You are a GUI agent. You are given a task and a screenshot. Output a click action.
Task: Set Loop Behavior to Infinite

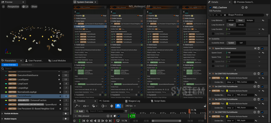[x=231, y=20]
